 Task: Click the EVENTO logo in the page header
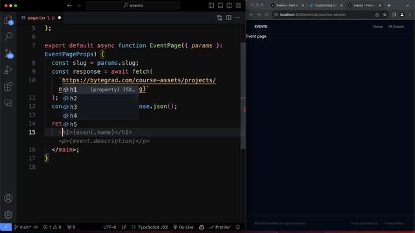click(x=261, y=27)
